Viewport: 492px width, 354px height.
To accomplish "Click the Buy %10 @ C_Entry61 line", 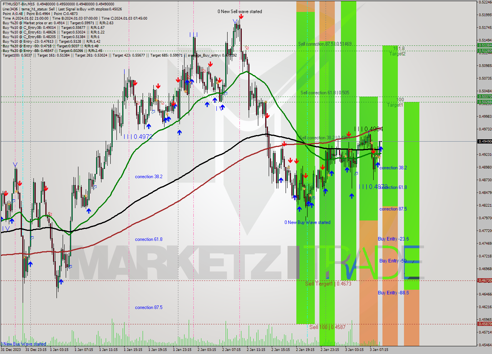I will [53, 32].
